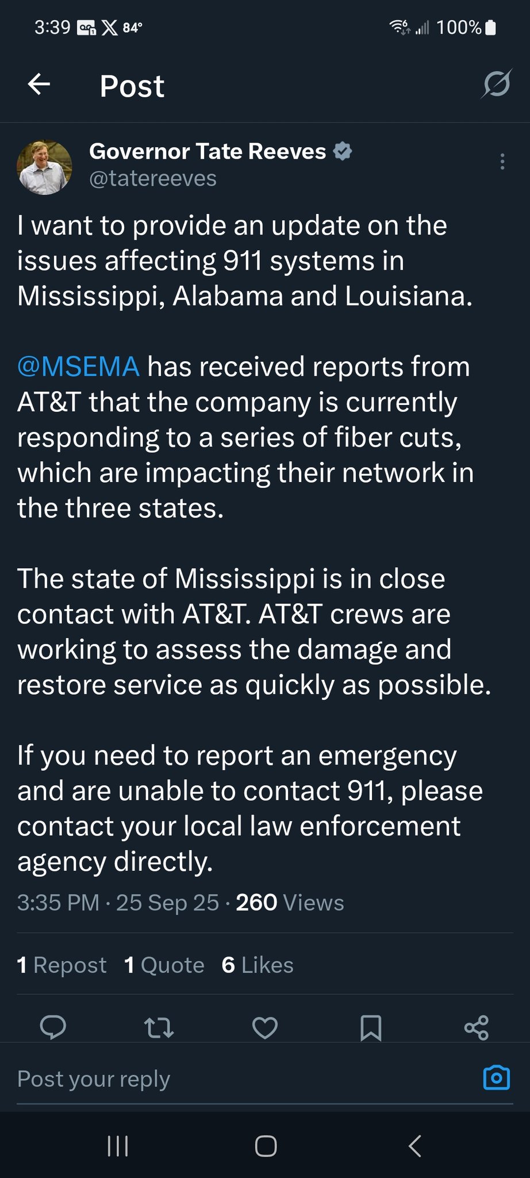
Task: View the 1 Repost list
Action: click(x=62, y=965)
